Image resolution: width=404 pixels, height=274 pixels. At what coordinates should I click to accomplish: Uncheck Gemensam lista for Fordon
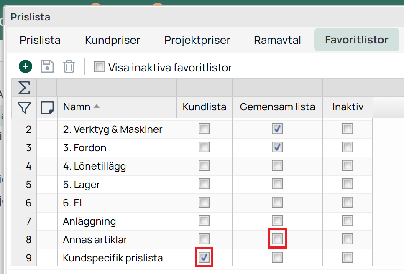(x=277, y=147)
